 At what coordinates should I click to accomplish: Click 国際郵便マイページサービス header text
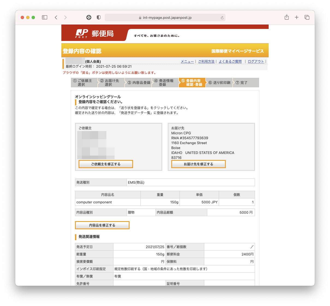[238, 51]
